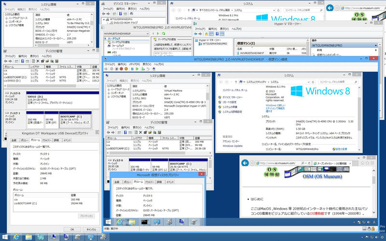
Task: Click green Reset/Start icon in VM connection toolbar
Action: point(137,69)
